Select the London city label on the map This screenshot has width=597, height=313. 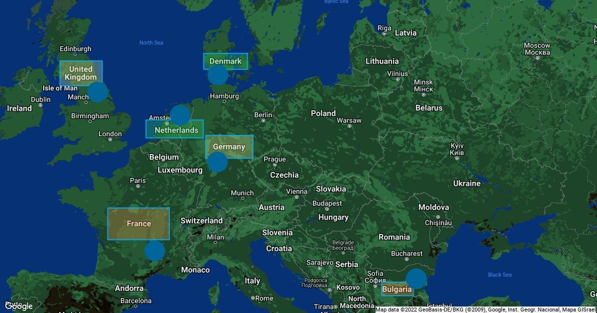tap(110, 134)
